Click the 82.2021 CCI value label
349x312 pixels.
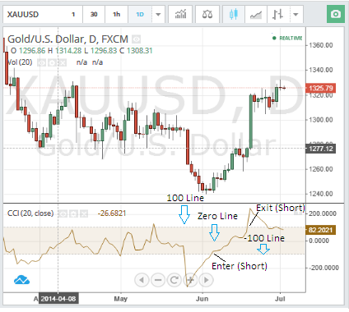click(x=320, y=230)
